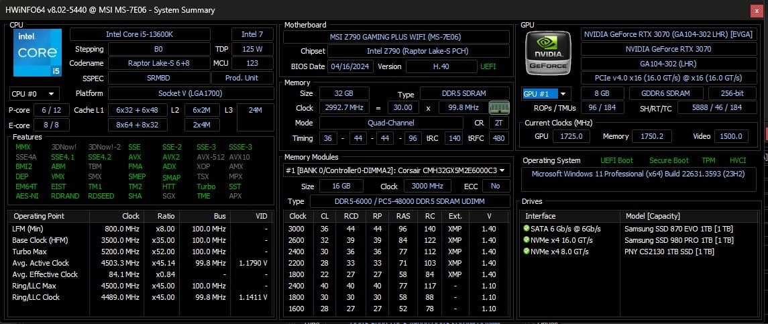Viewport: 768px width, 324px height.
Task: Click the MCU value 123
Action: pos(252,63)
